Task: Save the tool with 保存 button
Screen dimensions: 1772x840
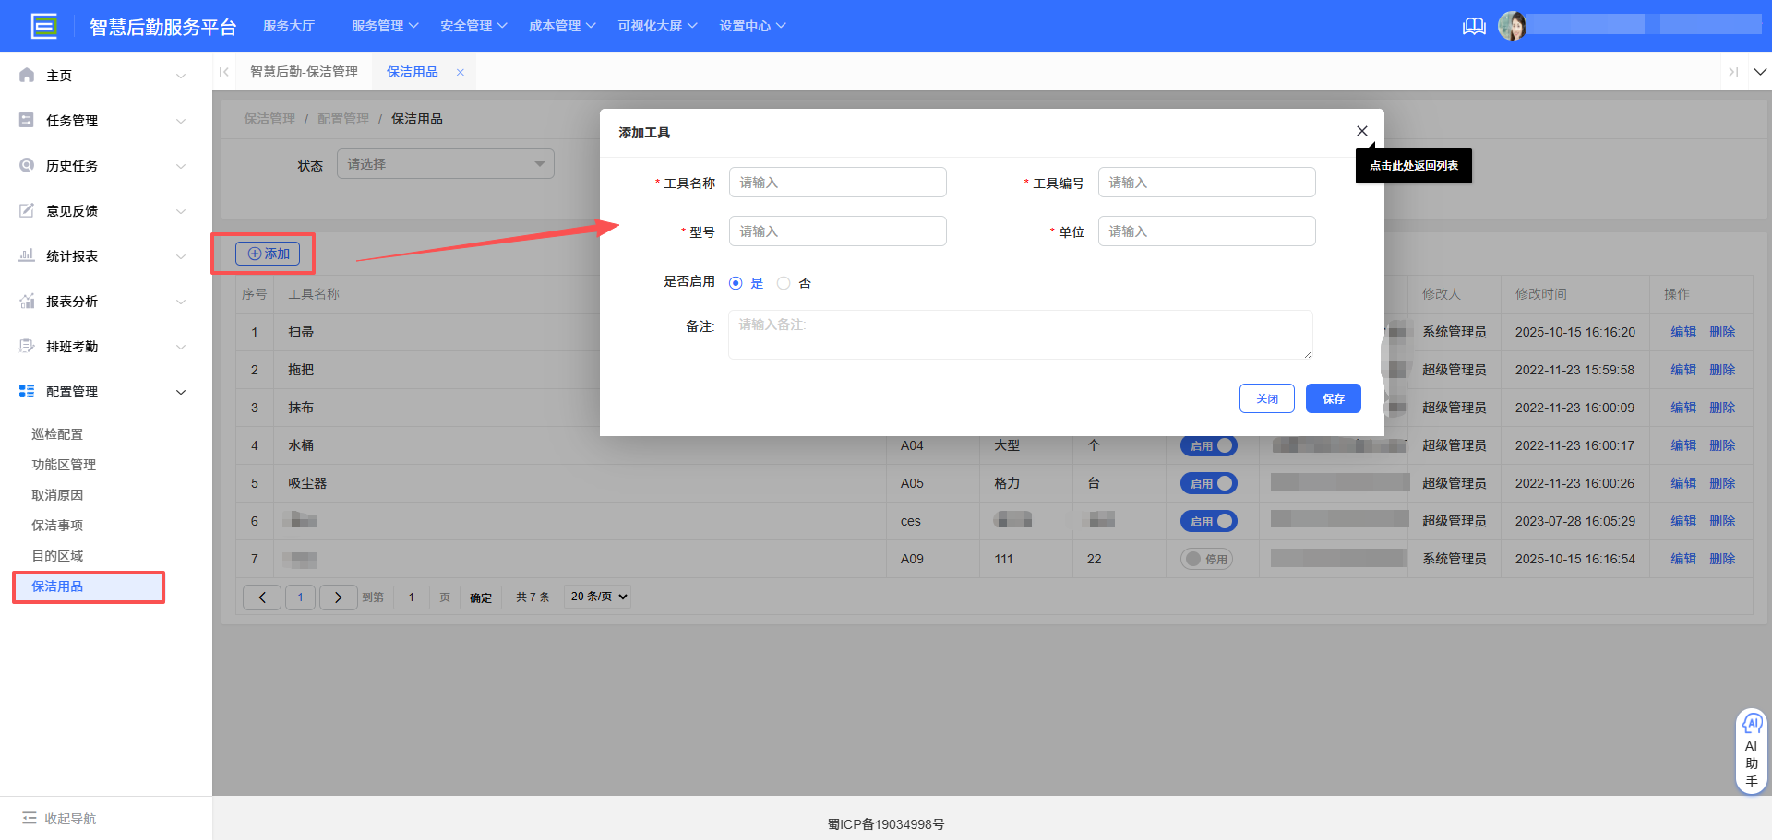Action: coord(1333,398)
